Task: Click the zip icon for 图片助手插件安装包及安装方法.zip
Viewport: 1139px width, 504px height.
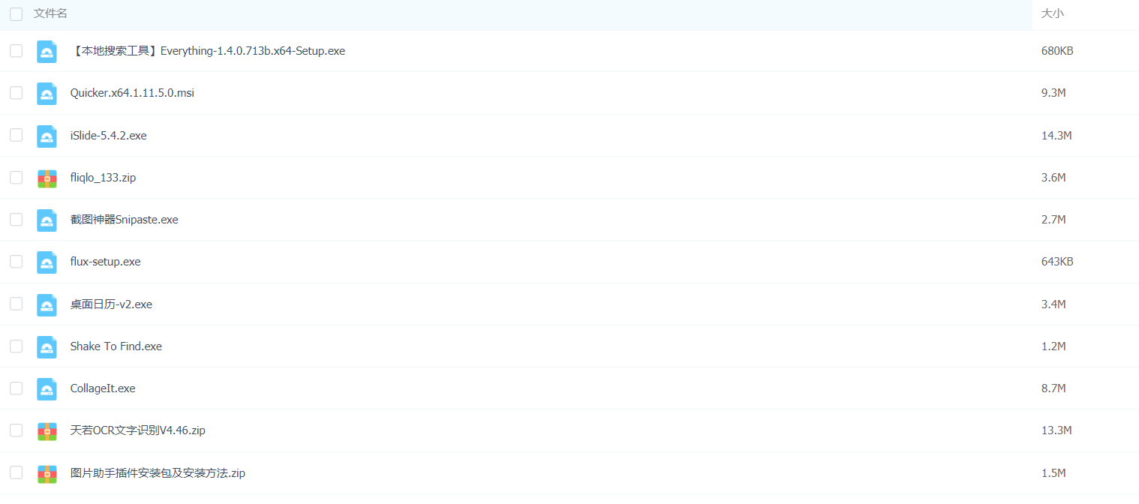Action: pos(47,473)
